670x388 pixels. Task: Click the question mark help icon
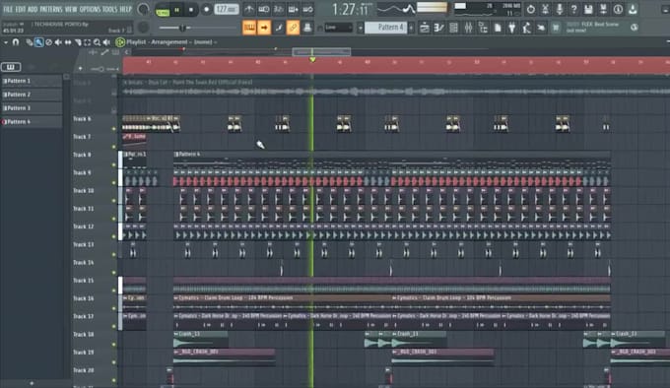(x=573, y=9)
